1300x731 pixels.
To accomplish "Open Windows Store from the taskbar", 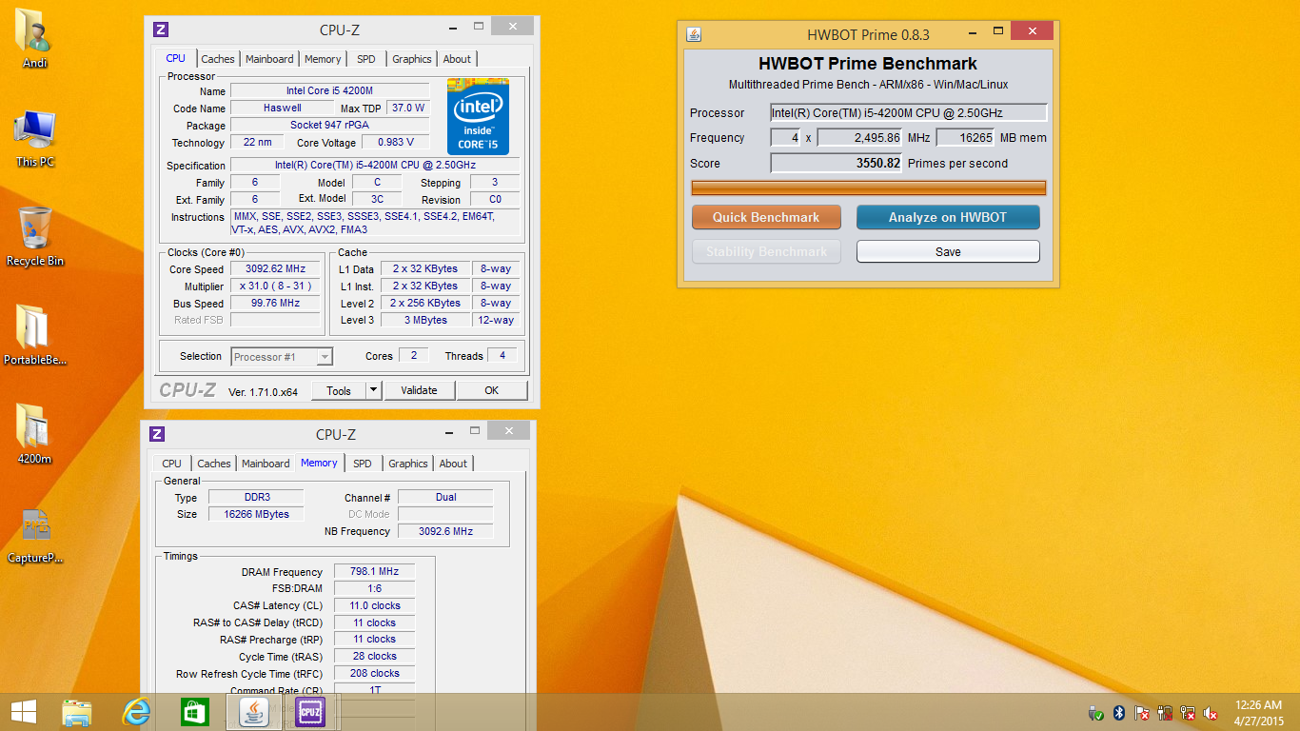I will click(x=195, y=712).
